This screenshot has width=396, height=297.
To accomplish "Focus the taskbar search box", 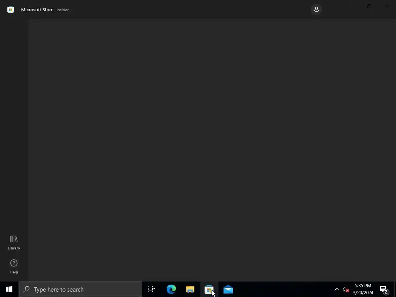I will pyautogui.click(x=80, y=289).
